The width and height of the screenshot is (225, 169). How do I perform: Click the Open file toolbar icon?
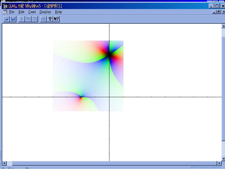6,19
